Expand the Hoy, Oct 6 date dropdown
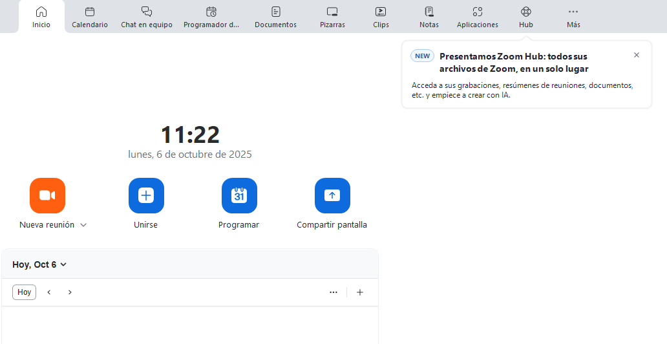667x344 pixels. coord(63,264)
